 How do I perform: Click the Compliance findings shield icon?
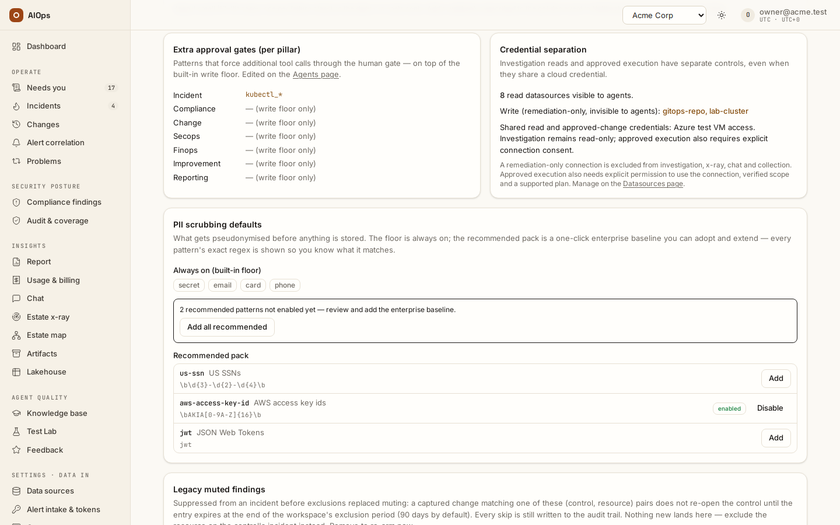[x=16, y=202]
